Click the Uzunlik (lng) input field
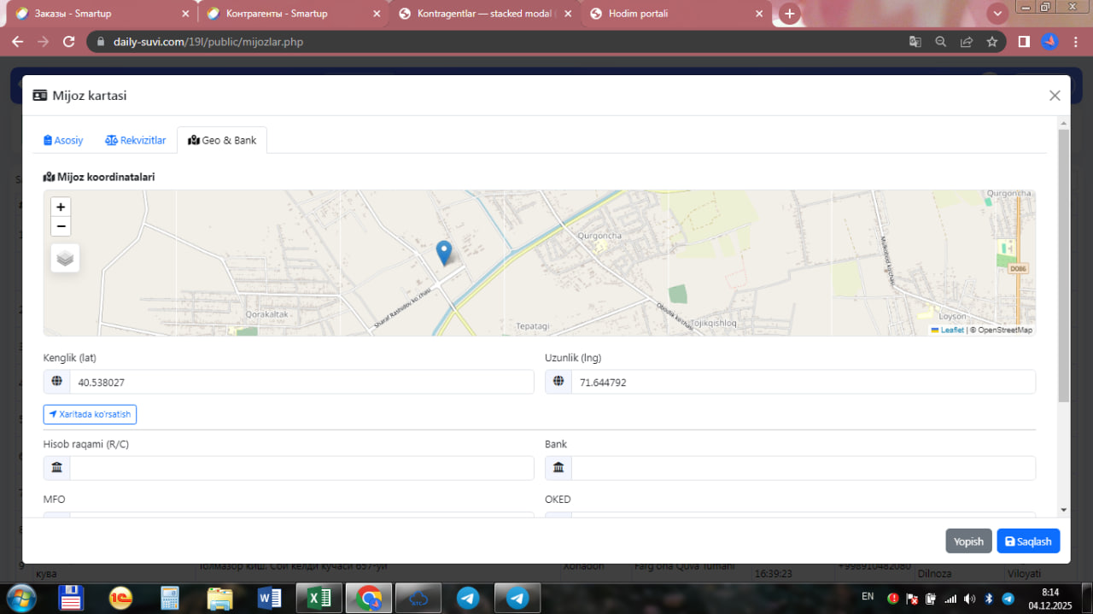This screenshot has height=614, width=1093. pyautogui.click(x=803, y=383)
